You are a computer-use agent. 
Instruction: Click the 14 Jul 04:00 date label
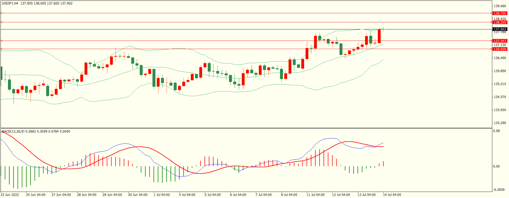(x=392, y=195)
